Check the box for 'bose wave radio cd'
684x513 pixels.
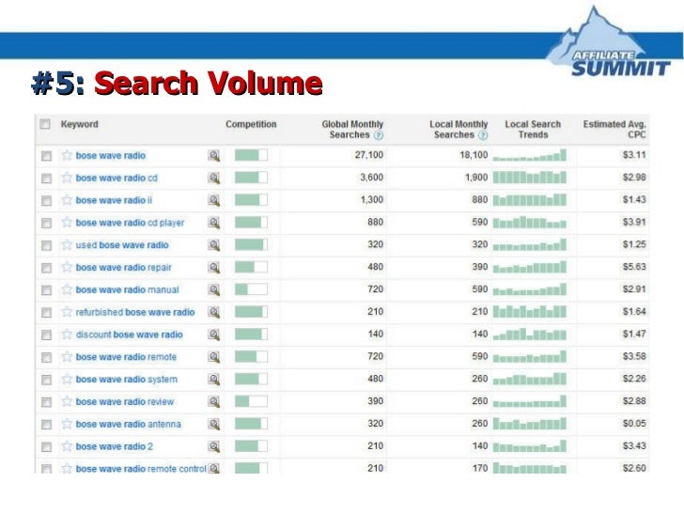click(46, 178)
